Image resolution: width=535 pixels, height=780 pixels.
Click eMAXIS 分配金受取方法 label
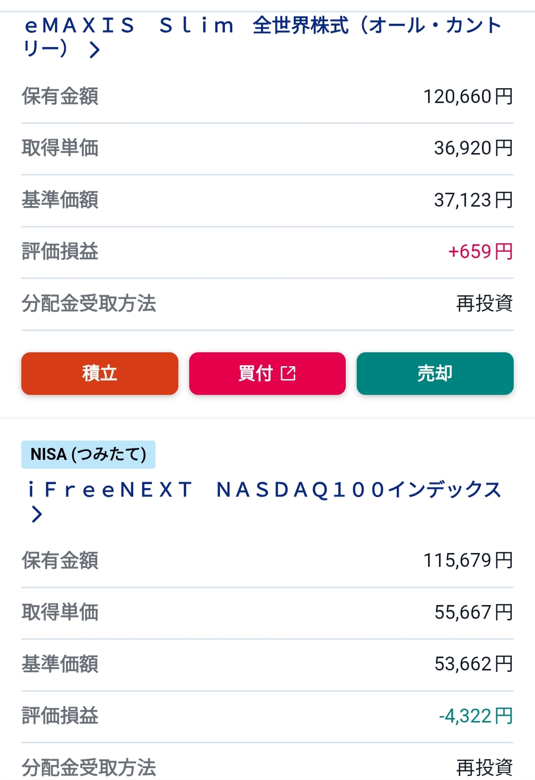click(x=89, y=303)
